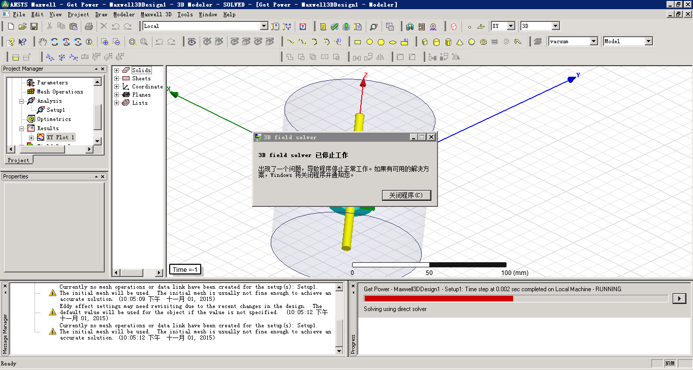The image size is (693, 370).
Task: Select the Pan hand tool
Action: pos(43,42)
